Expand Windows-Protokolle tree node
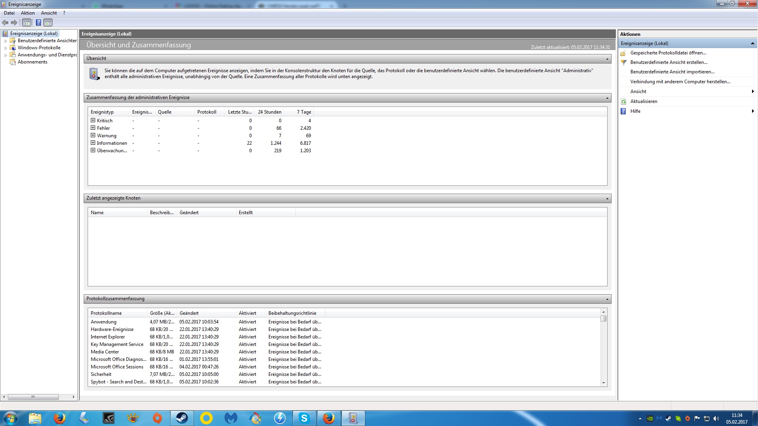Viewport: 758px width, 426px height. pos(6,48)
